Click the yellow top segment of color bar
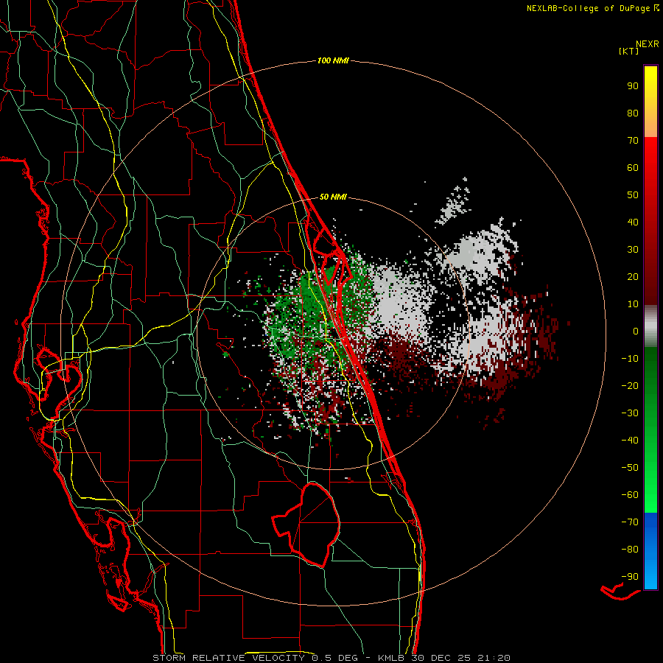 pos(650,102)
